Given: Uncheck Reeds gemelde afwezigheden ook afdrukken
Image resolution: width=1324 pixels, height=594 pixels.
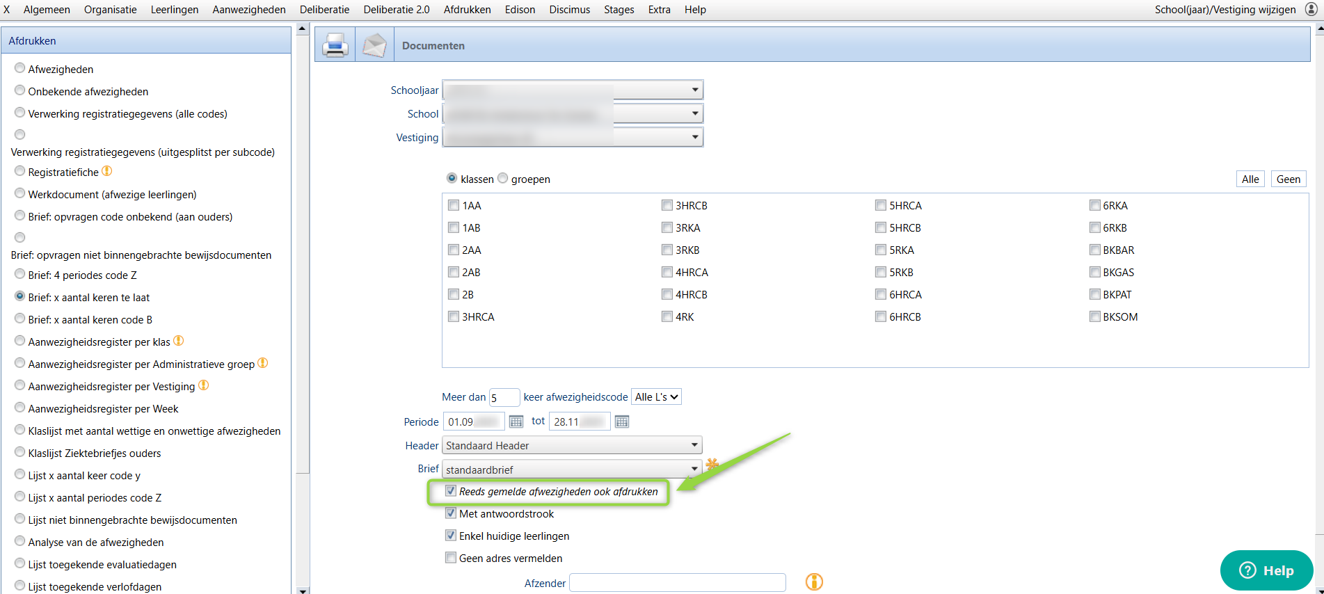Looking at the screenshot, I should pos(451,491).
